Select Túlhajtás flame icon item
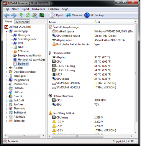Screen dimensions: 141x147 [x=15, y=51]
